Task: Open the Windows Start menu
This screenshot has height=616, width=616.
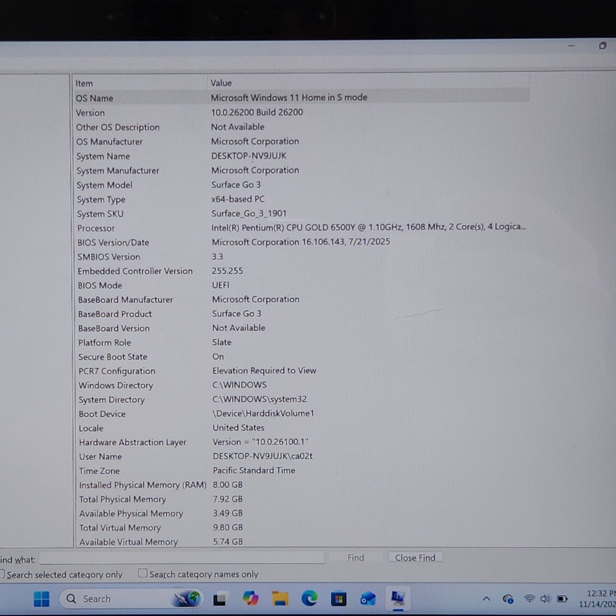Action: 41,599
